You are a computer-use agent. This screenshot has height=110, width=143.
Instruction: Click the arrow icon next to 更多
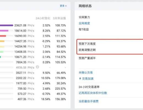[x=66, y=6]
